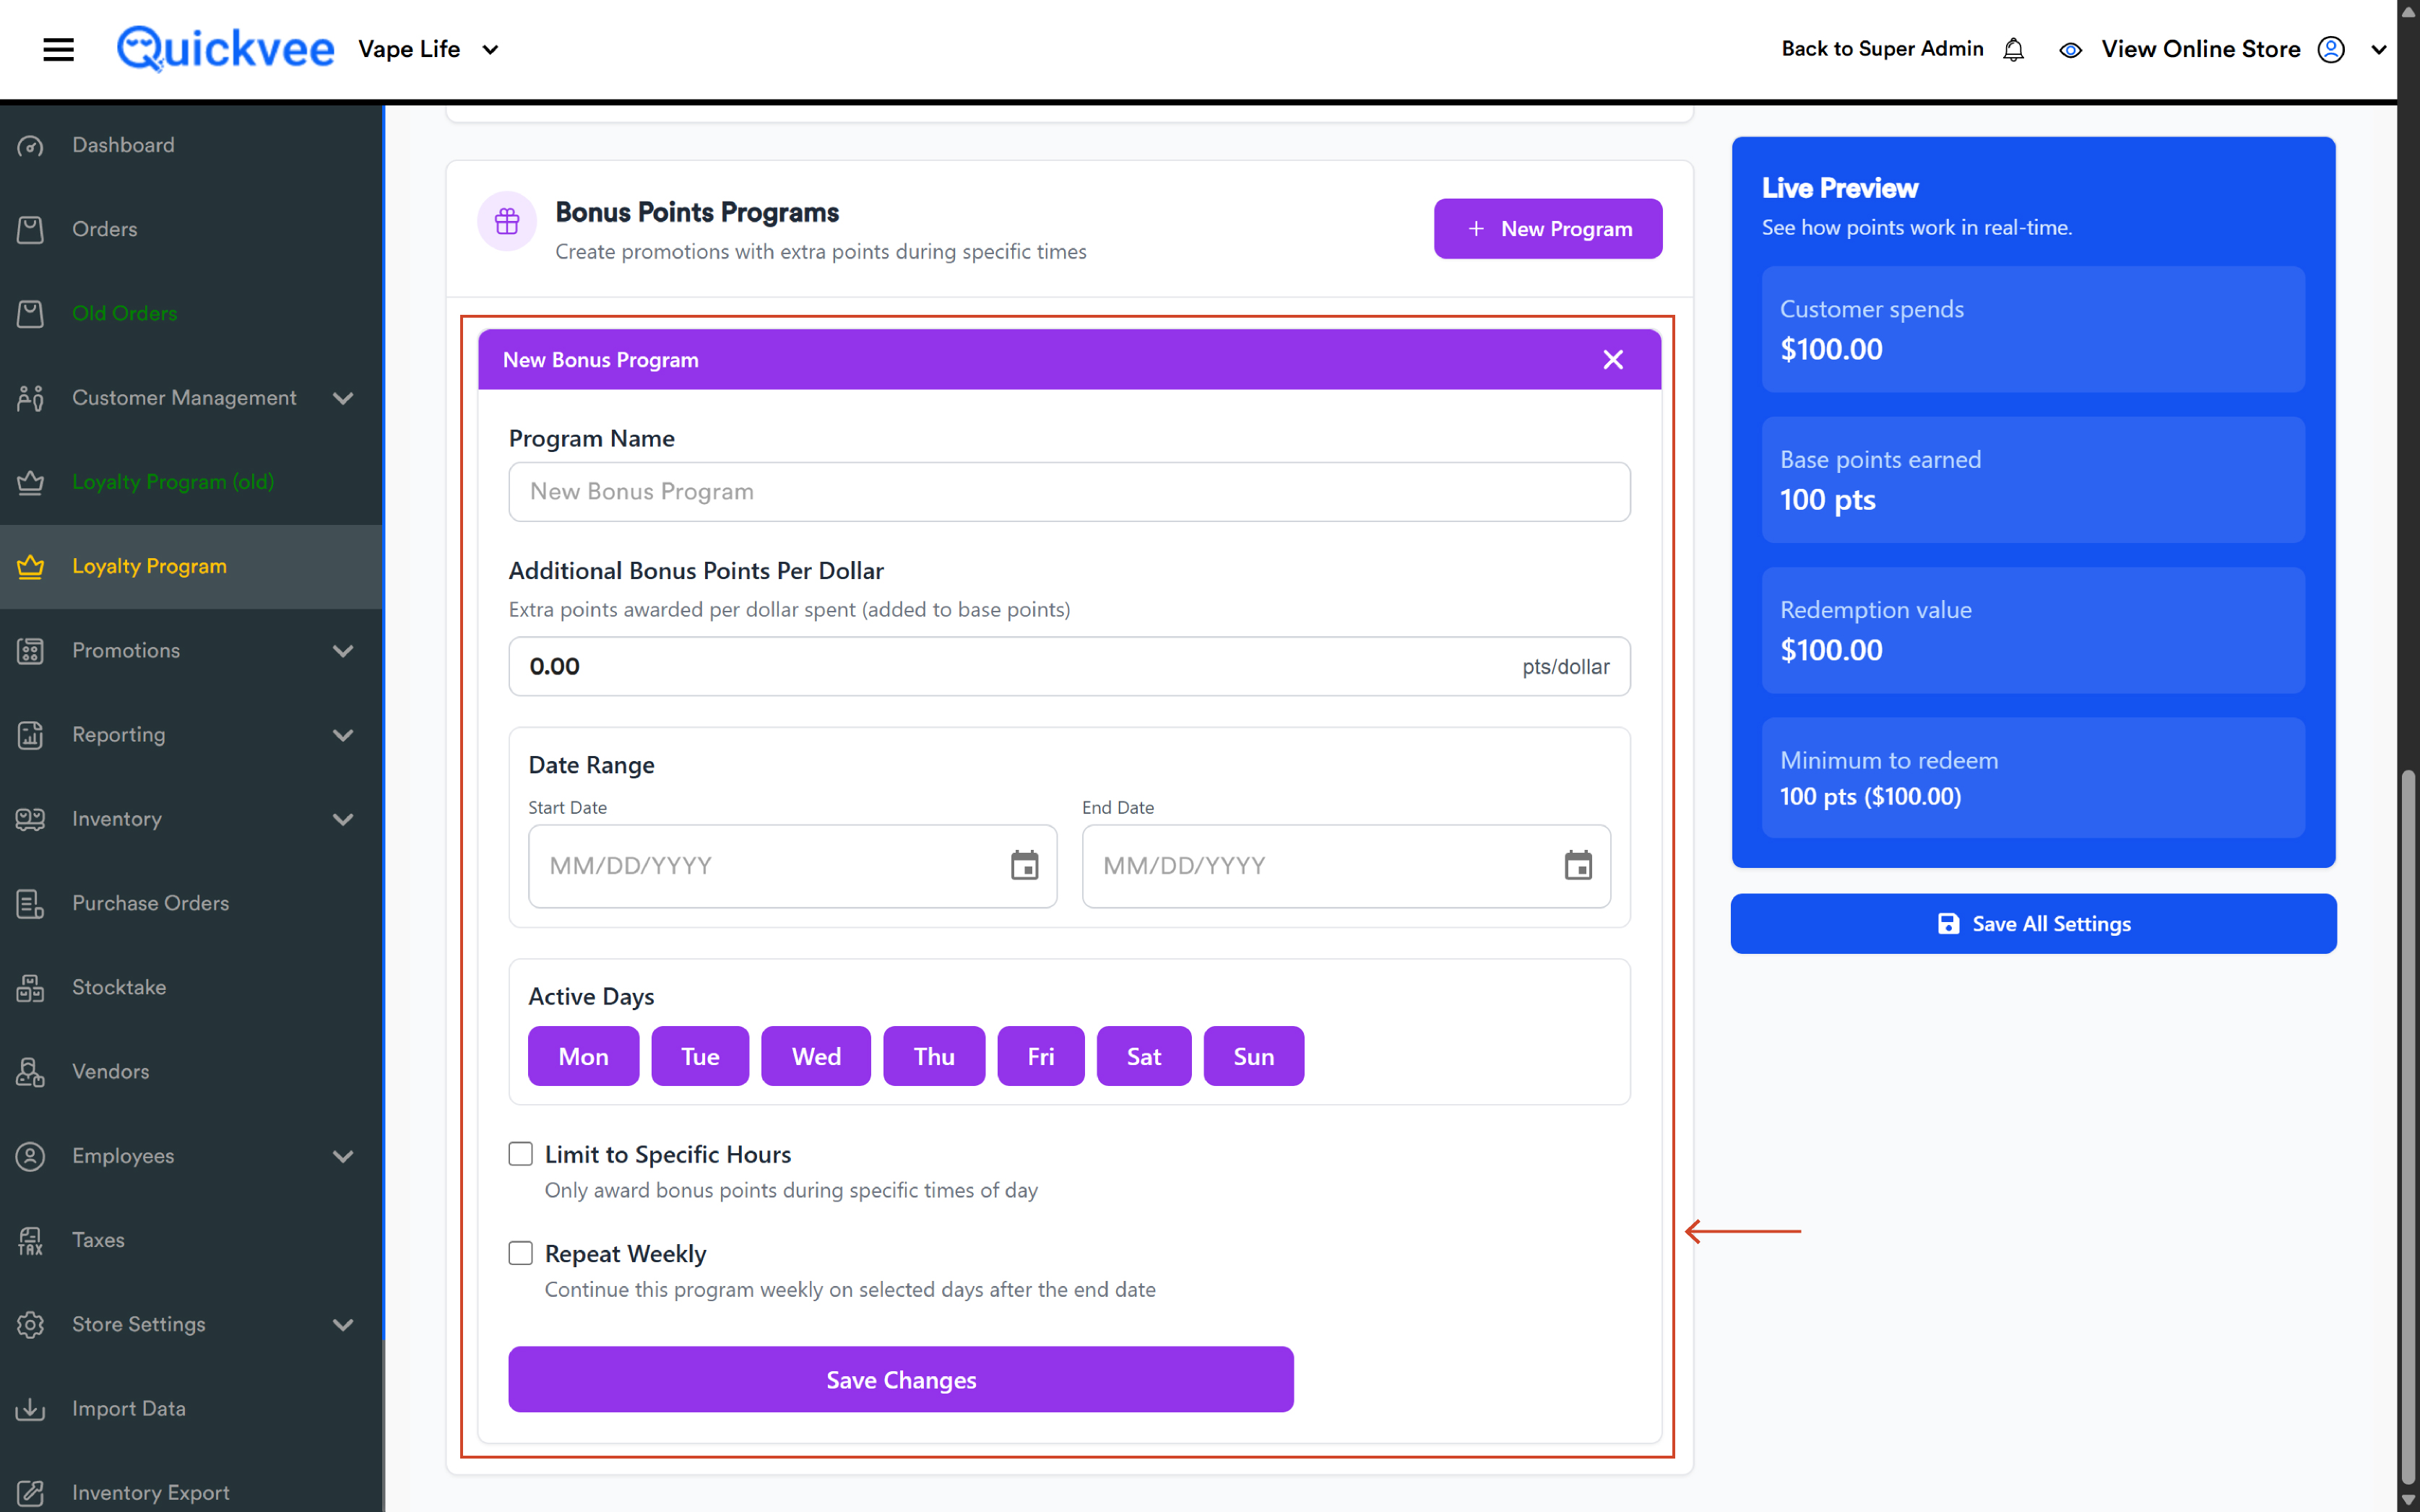The image size is (2420, 1512).
Task: Toggle Wed active day
Action: [816, 1056]
